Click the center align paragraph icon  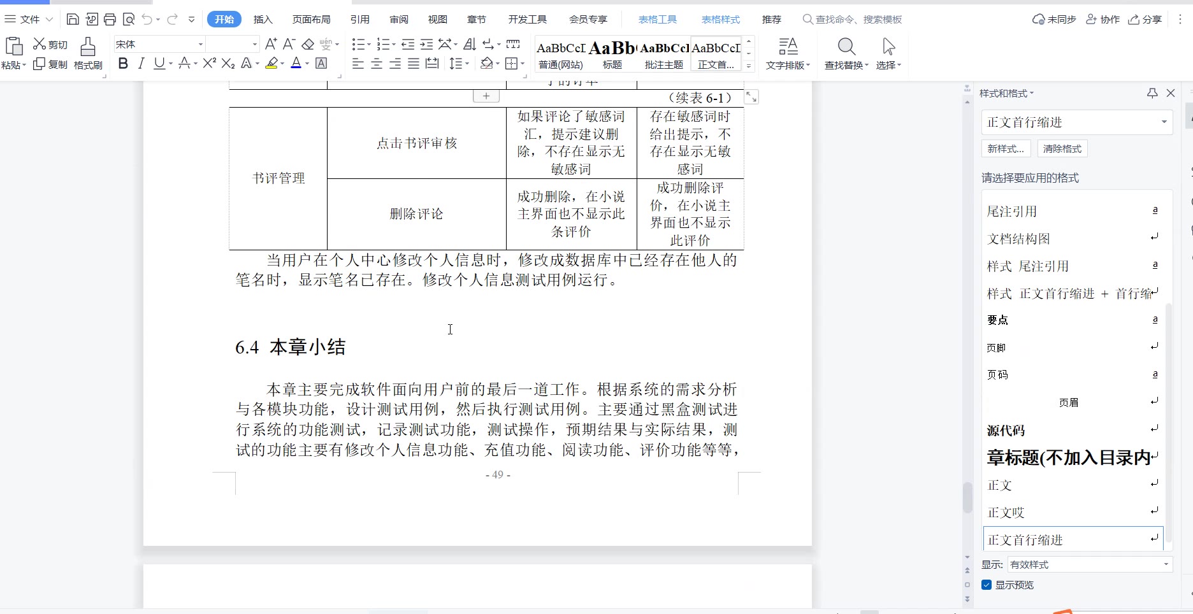[377, 64]
